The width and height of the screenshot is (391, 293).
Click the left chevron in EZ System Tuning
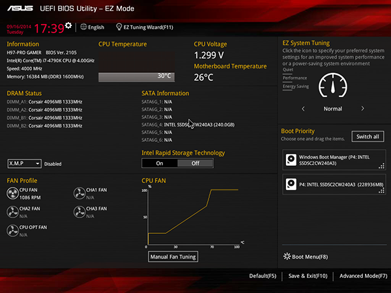point(303,109)
